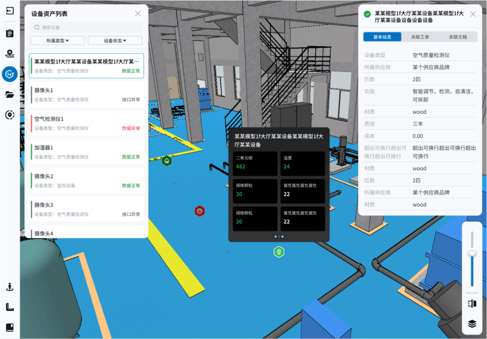
Task: Select the ruler measurement tool
Action: click(x=9, y=307)
